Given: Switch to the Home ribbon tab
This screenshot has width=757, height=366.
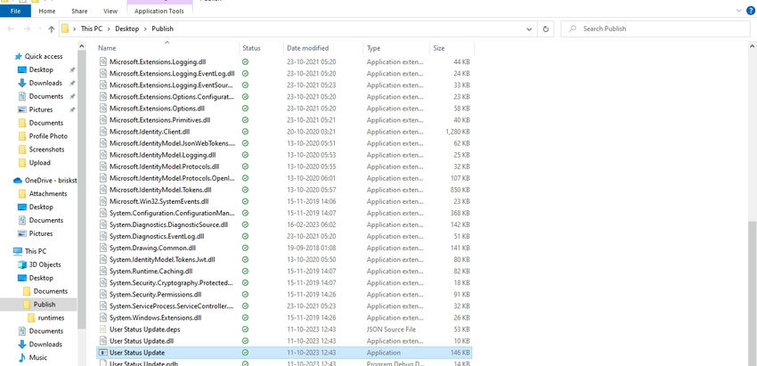Looking at the screenshot, I should (47, 11).
